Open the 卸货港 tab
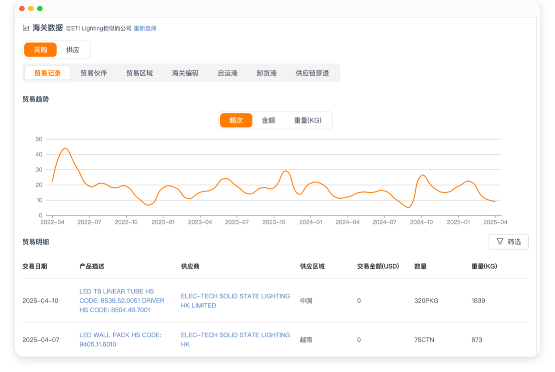The width and height of the screenshot is (555, 372). pyautogui.click(x=266, y=73)
